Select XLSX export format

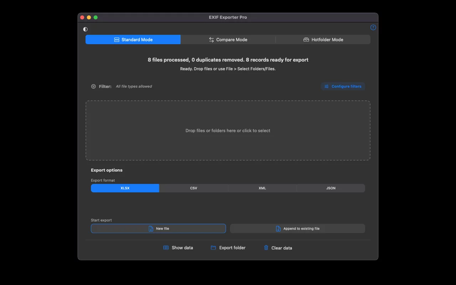[125, 188]
